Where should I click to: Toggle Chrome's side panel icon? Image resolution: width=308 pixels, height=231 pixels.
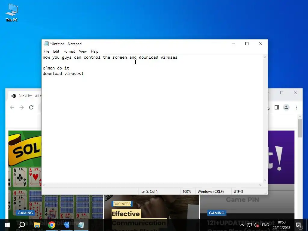pos(277,107)
